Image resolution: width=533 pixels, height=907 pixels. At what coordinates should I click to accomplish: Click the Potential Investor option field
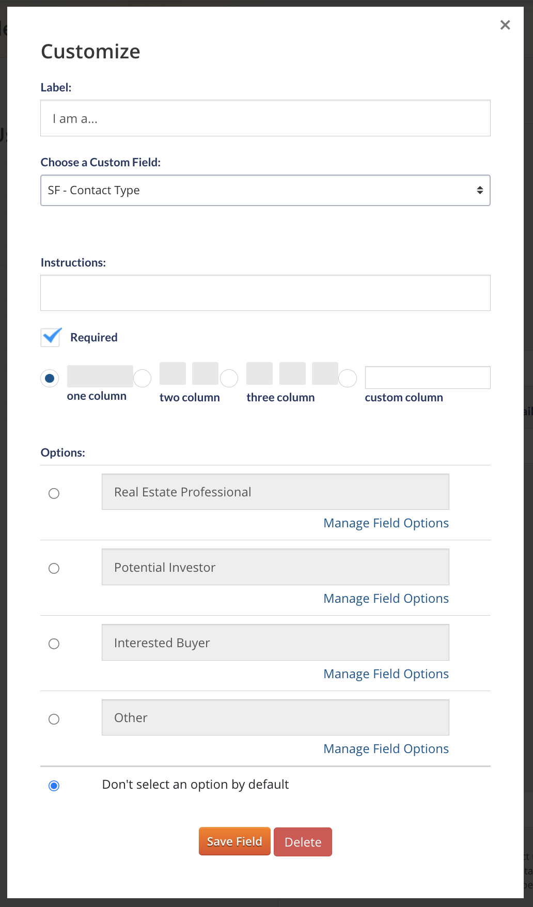tap(275, 567)
